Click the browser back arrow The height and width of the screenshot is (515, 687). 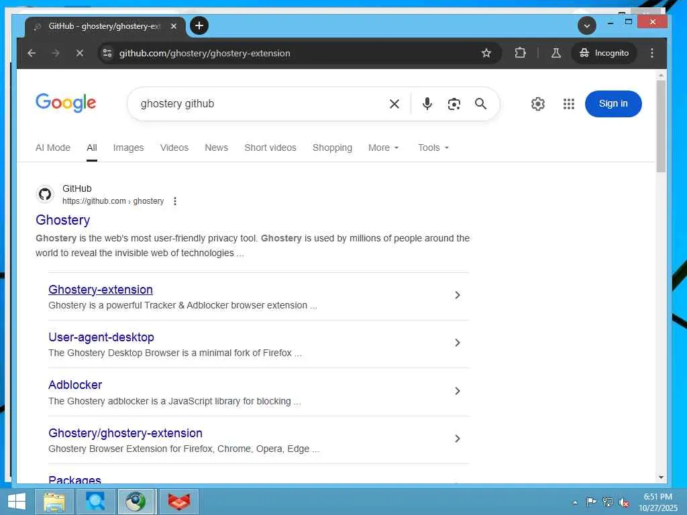pos(32,53)
